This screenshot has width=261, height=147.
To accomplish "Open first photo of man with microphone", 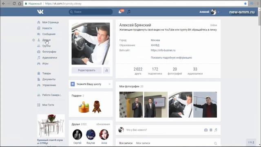I will coord(131,105).
